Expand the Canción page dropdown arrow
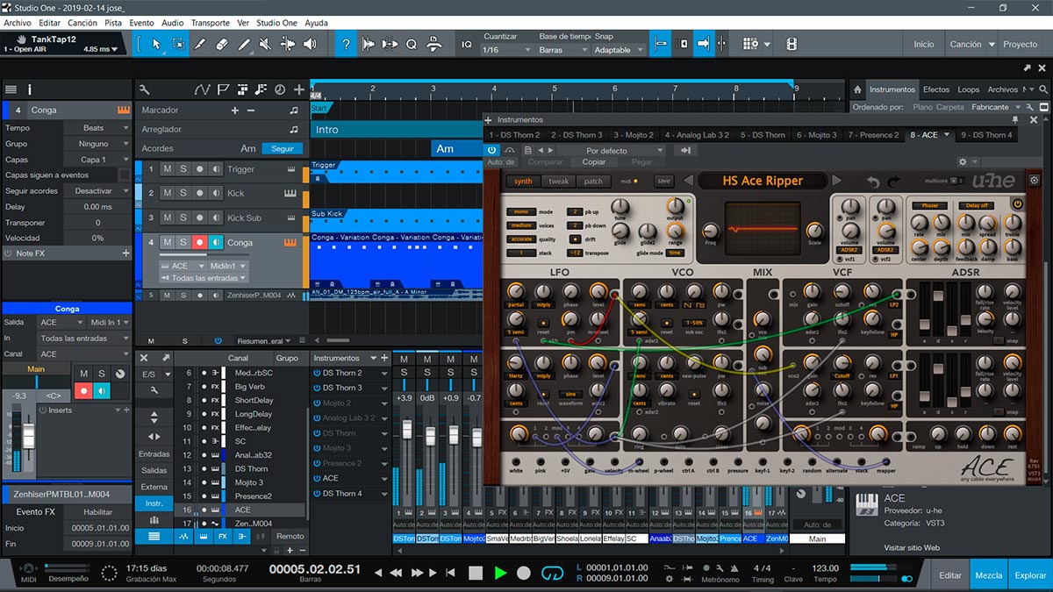Image resolution: width=1053 pixels, height=592 pixels. click(992, 45)
